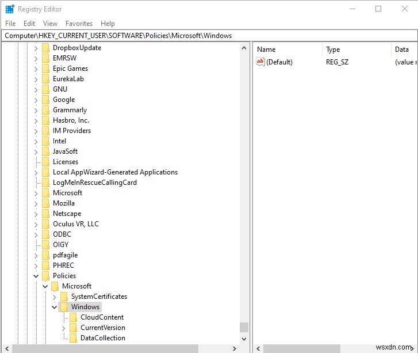Screen dimensions: 418x353
Task: Click the Registry Editor app icon in title bar
Action: click(10, 9)
